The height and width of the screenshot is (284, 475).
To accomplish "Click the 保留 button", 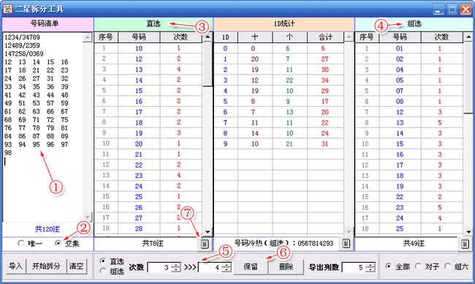I will point(251,267).
